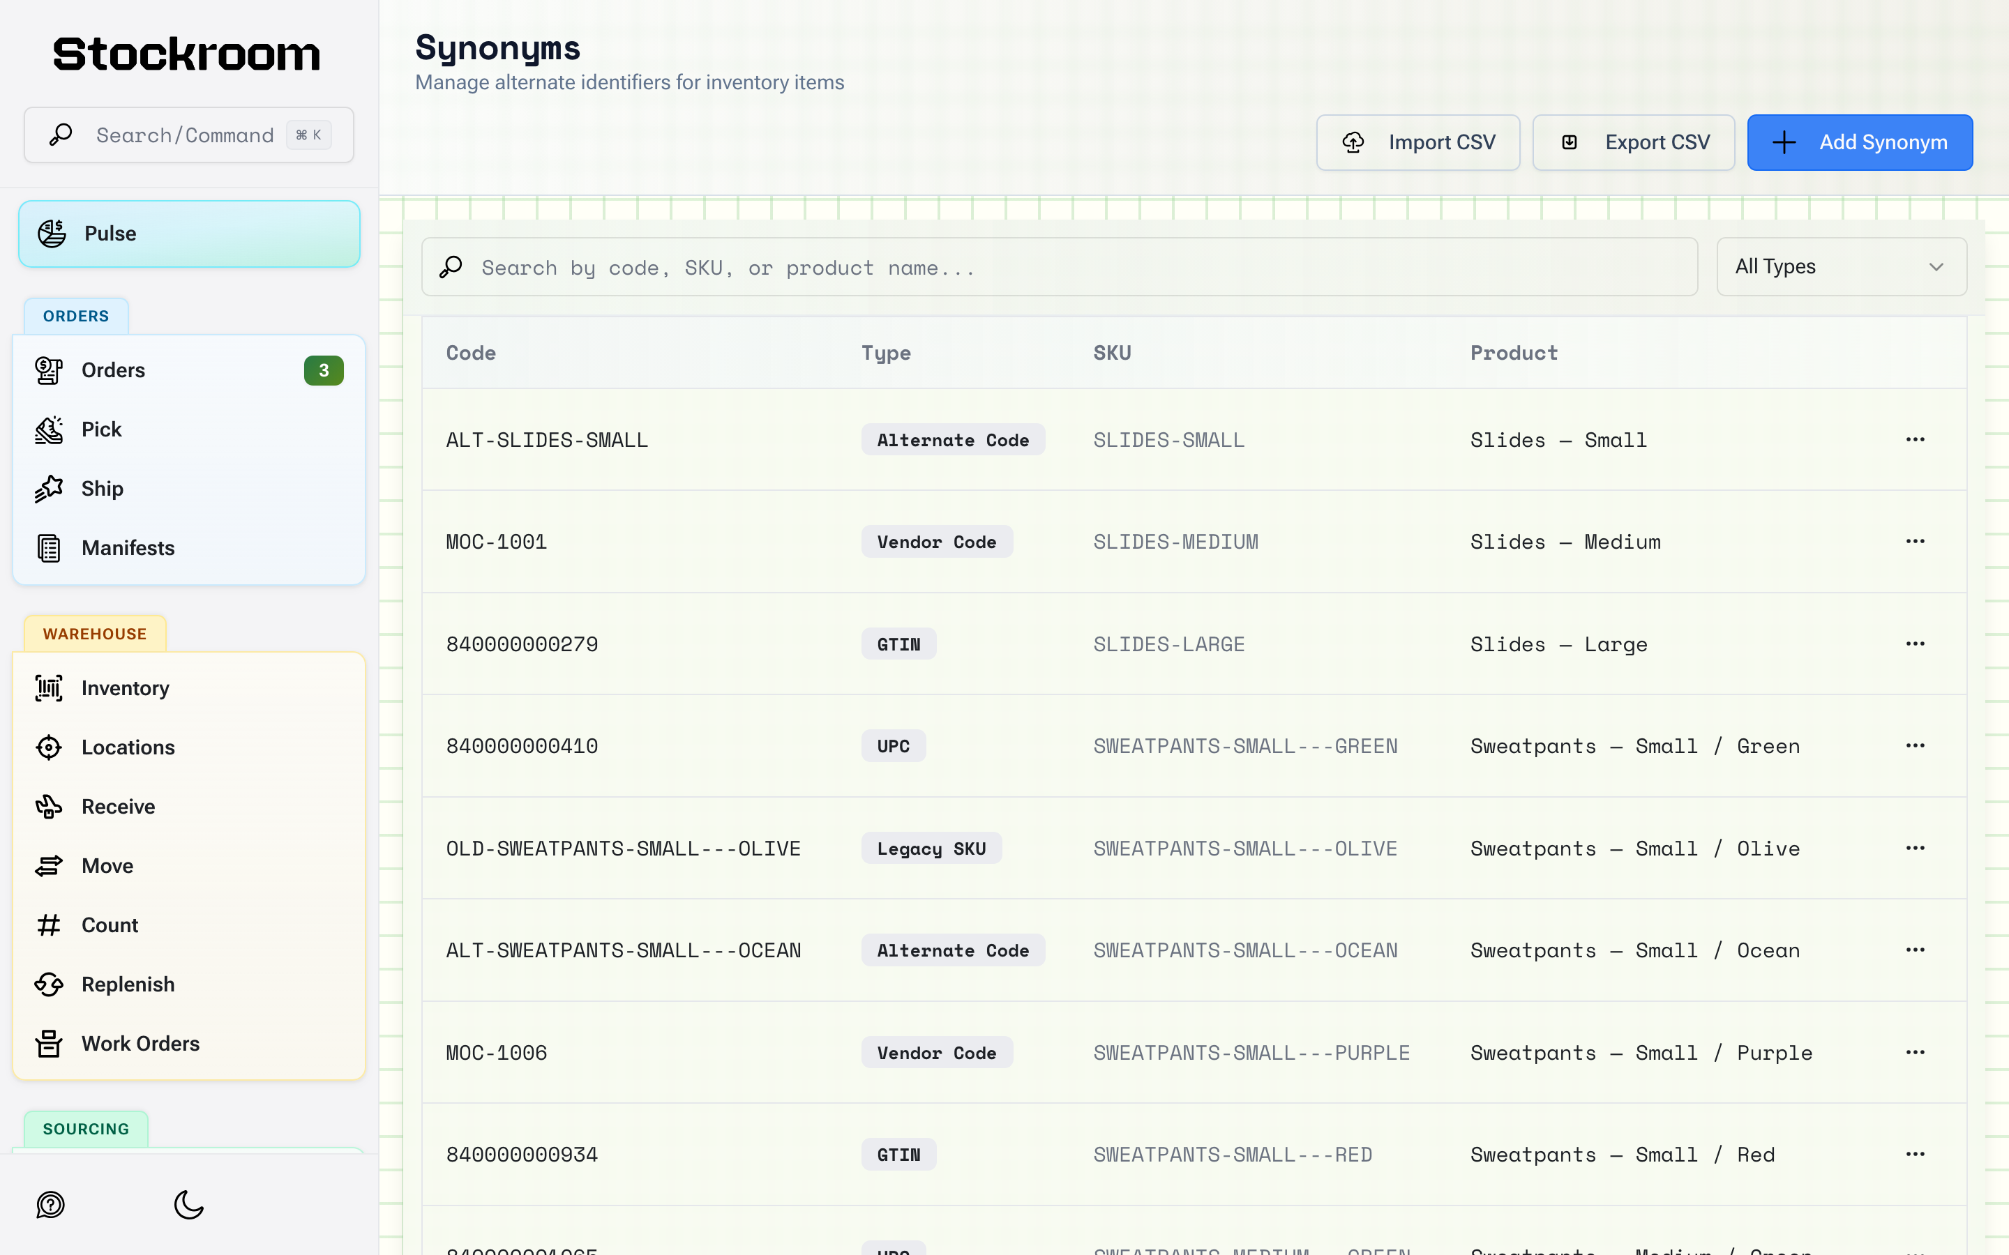The image size is (2009, 1255).
Task: Click the chevron arrow of the All Types dropdown
Action: tap(1936, 267)
